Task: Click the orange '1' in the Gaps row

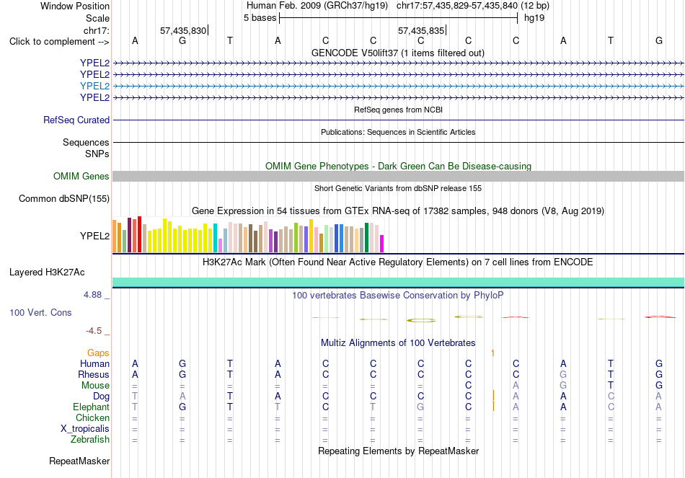Action: point(492,353)
